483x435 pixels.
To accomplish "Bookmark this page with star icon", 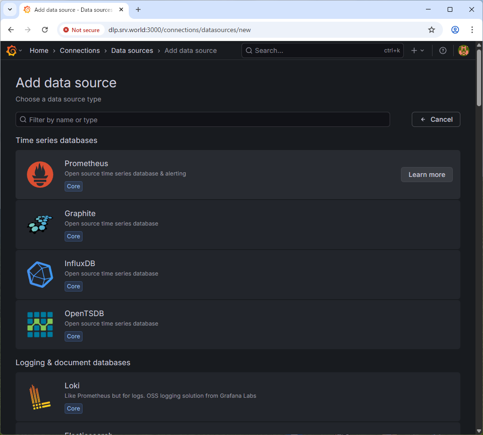I will tap(432, 30).
